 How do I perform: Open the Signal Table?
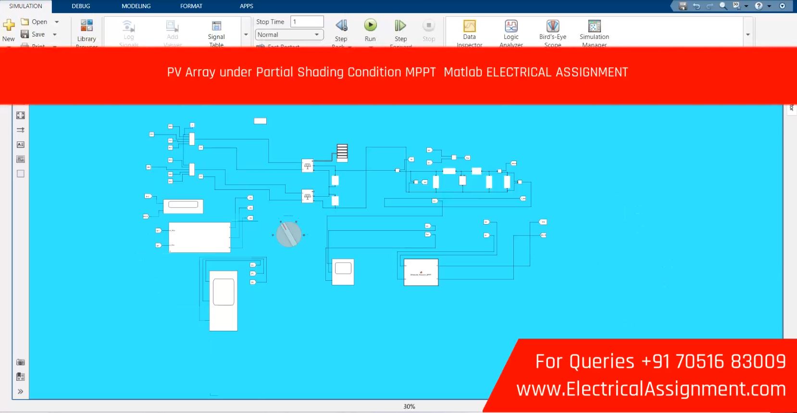click(x=216, y=33)
